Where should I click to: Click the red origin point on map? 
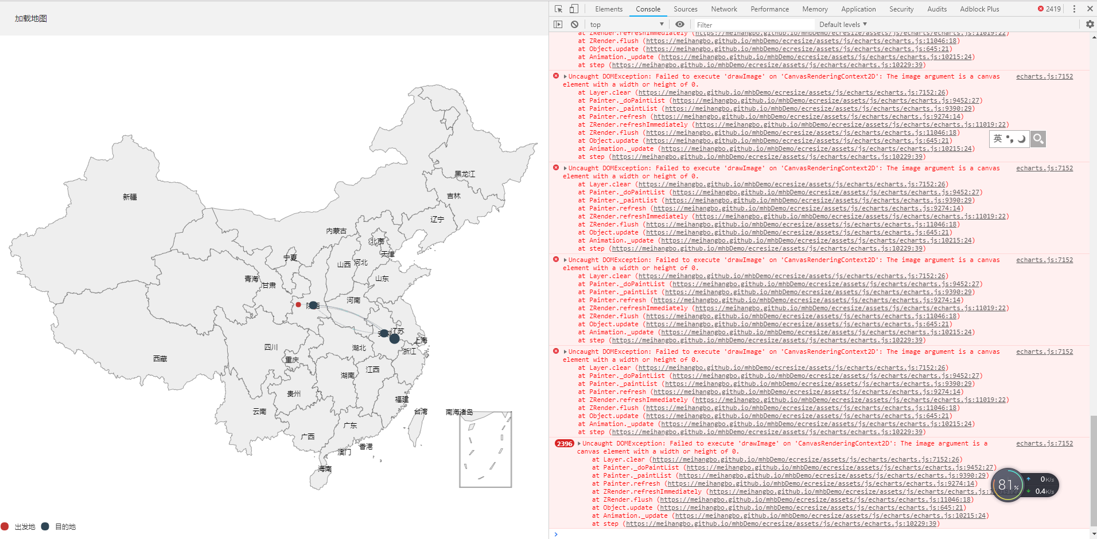tap(298, 304)
